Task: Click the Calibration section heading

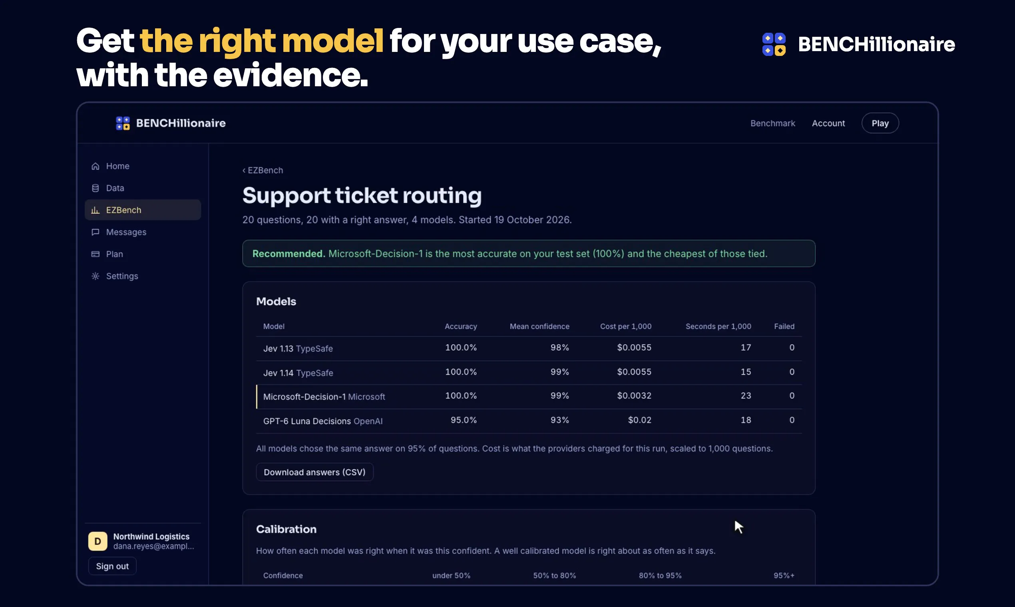Action: (x=286, y=529)
